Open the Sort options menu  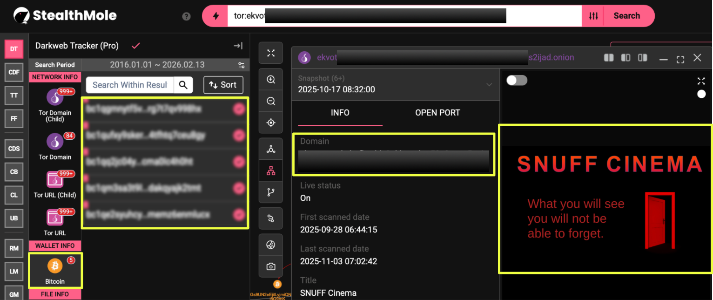tap(223, 85)
